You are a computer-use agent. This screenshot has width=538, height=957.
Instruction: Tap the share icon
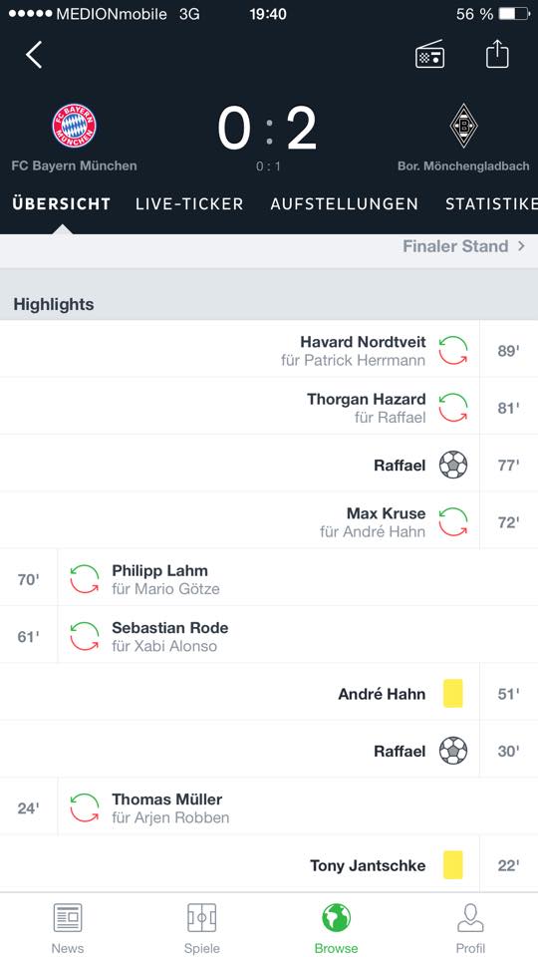496,54
